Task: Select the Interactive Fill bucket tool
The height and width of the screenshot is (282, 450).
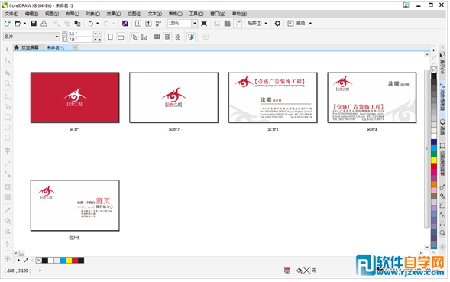Action: point(8,221)
